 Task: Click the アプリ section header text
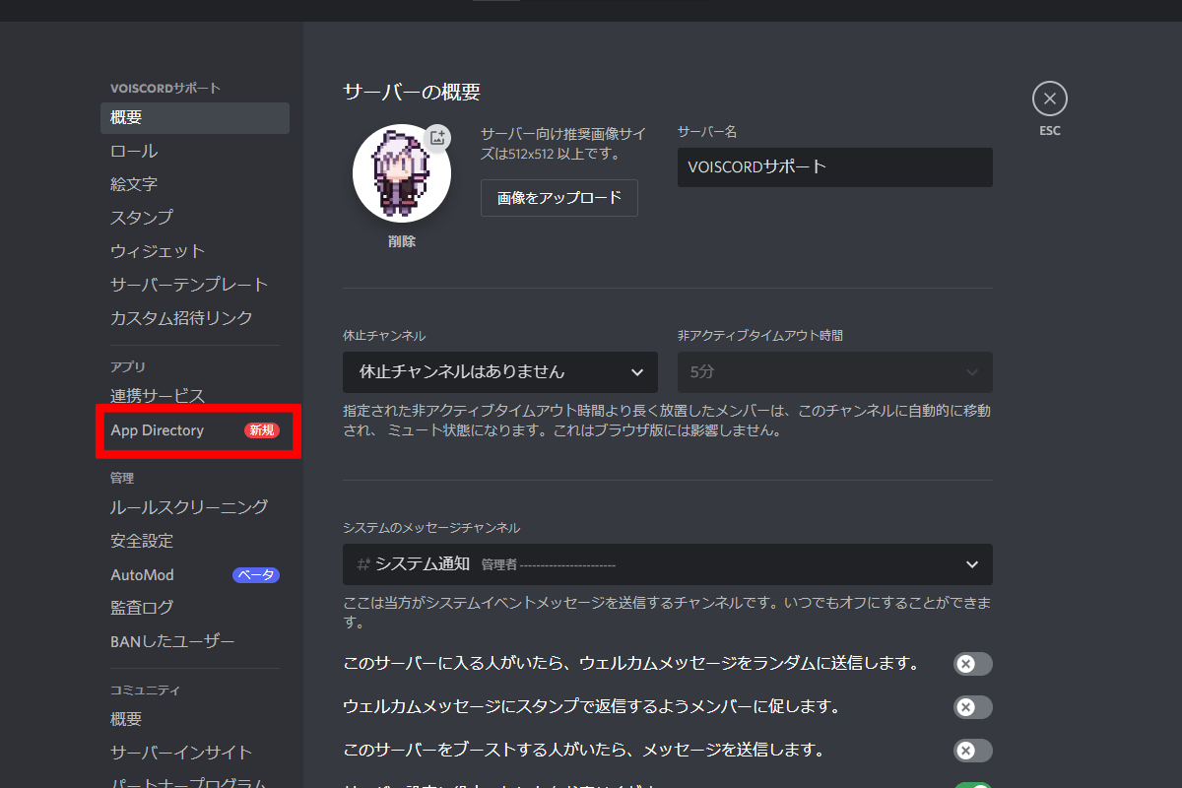(x=128, y=366)
